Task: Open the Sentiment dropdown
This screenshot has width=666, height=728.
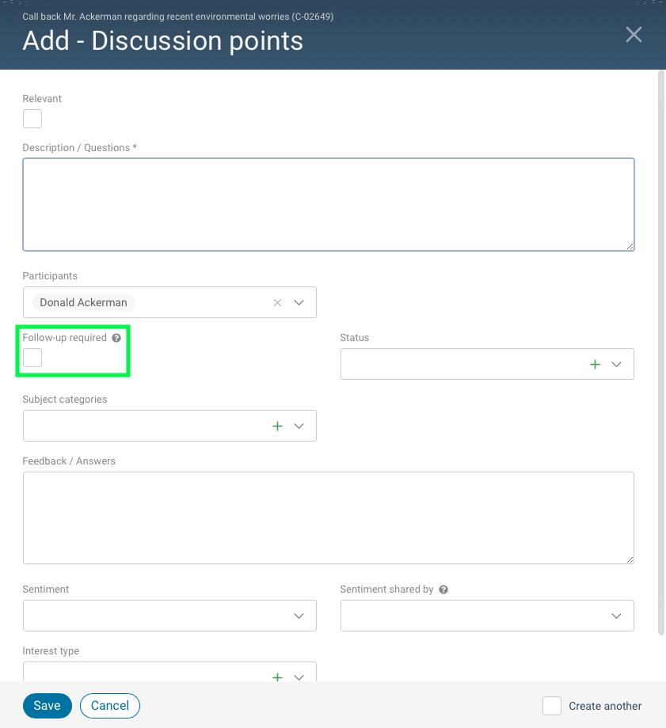Action: pyautogui.click(x=299, y=616)
